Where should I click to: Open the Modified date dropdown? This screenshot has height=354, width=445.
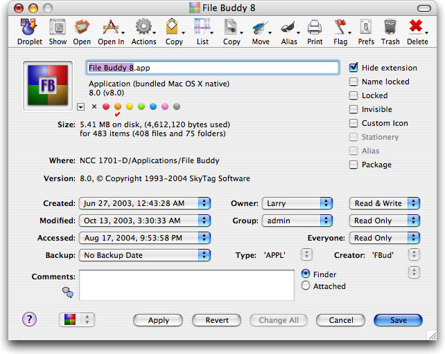click(x=145, y=221)
